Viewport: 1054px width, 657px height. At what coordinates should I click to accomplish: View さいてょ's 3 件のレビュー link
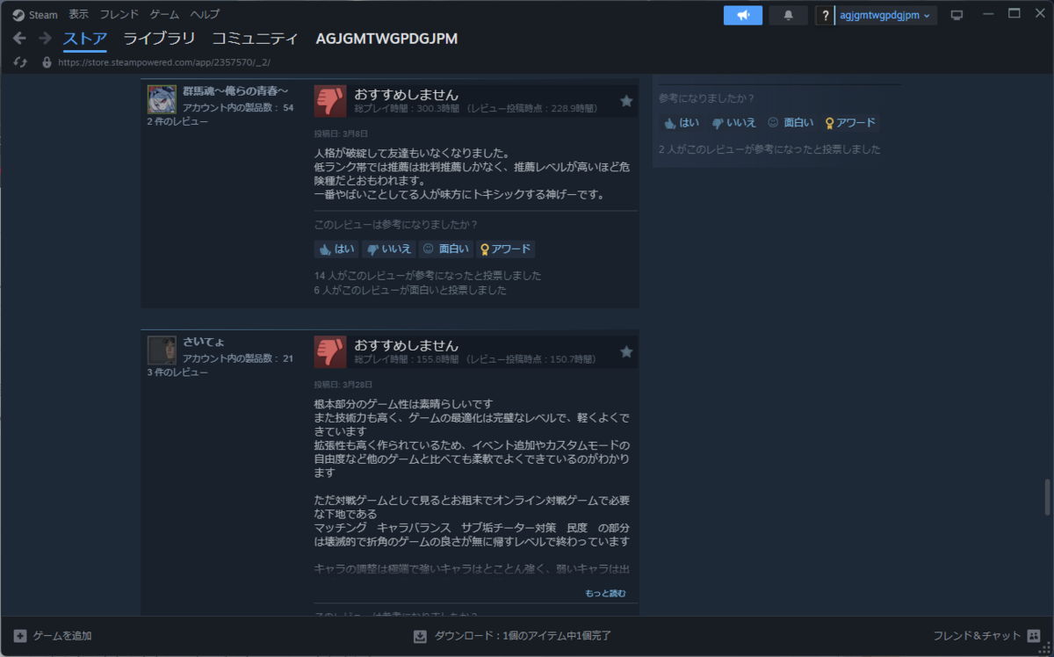177,372
